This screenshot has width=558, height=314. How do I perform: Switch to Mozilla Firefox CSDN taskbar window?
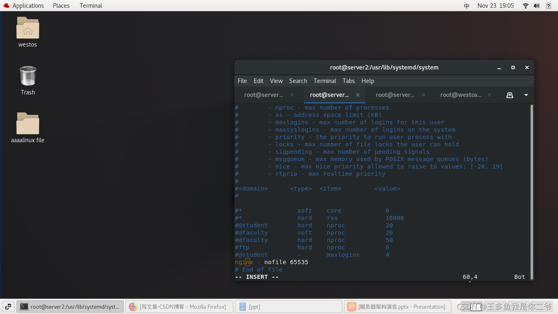[x=179, y=306]
